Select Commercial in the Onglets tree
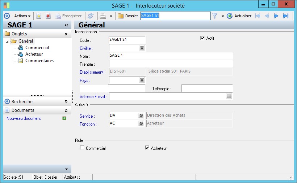297x183 pixels. coord(37,48)
